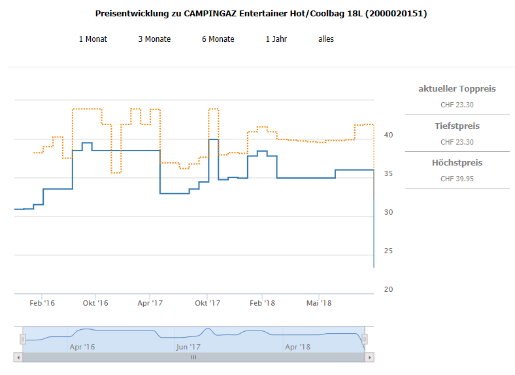Grab the right navigator range handle
Image resolution: width=515 pixels, height=375 pixels.
tap(365, 339)
